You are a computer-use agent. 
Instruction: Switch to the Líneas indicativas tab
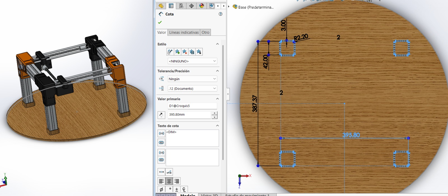click(184, 32)
